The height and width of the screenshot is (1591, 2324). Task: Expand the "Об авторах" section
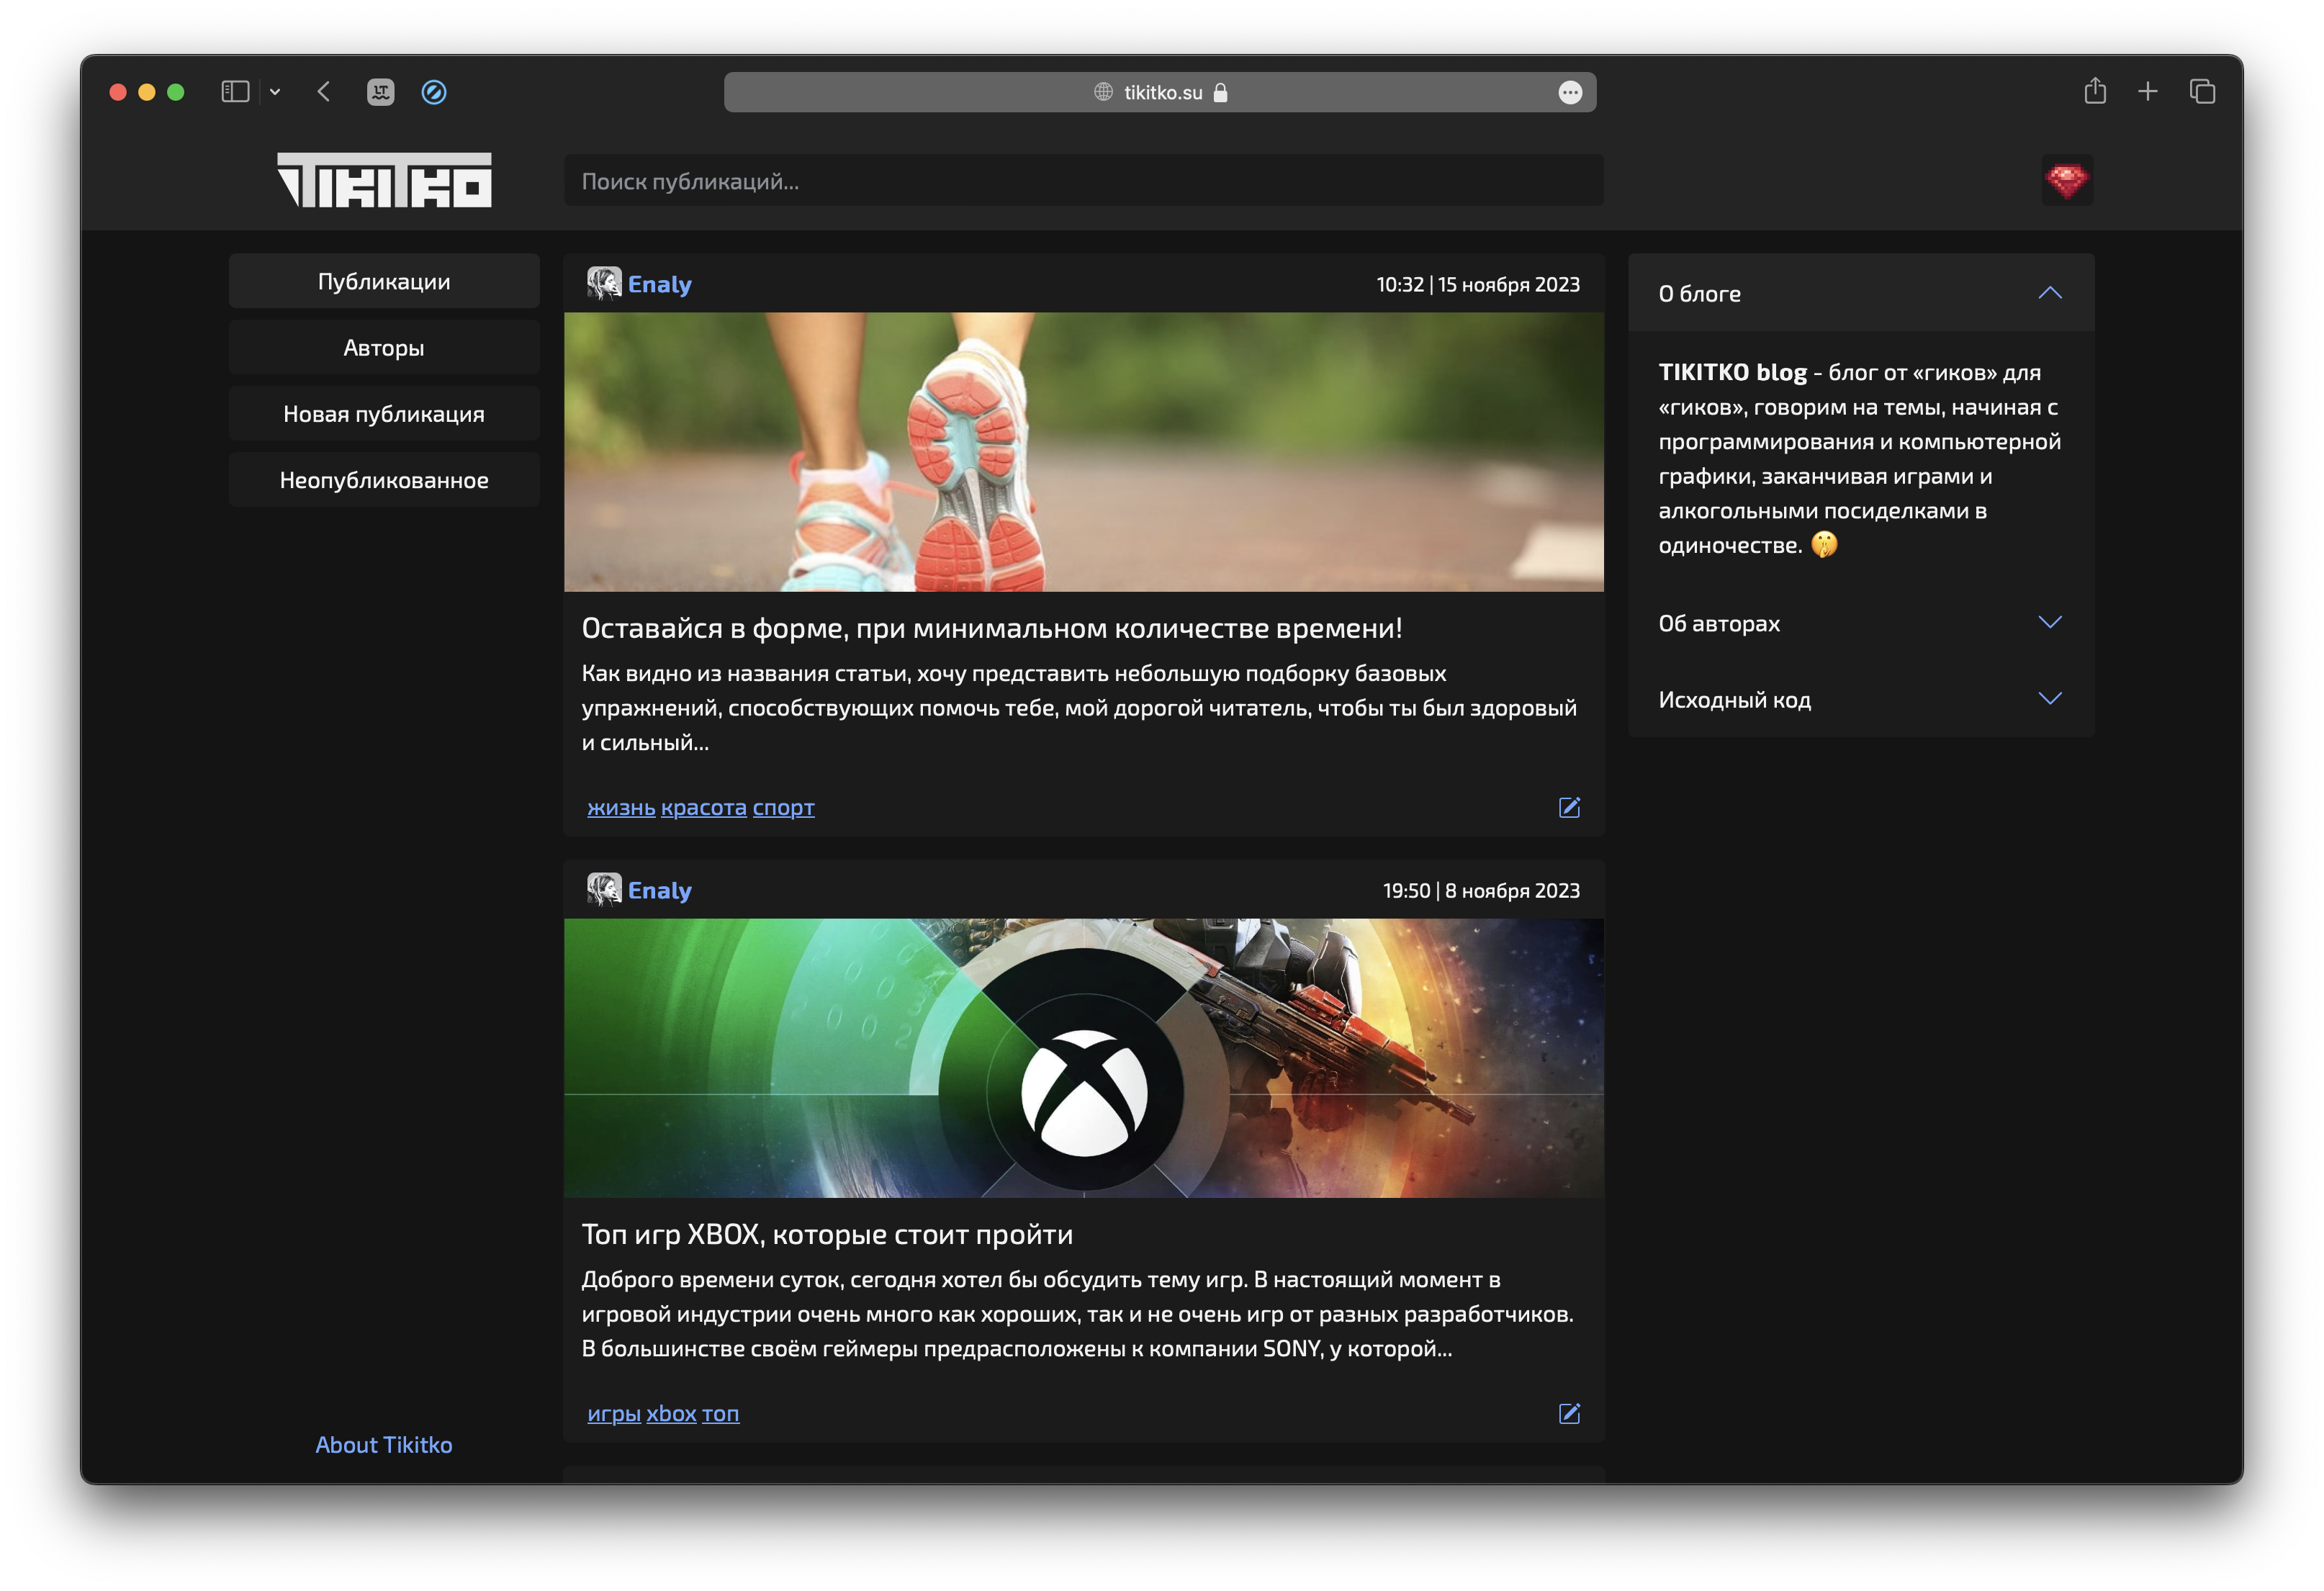point(2049,623)
